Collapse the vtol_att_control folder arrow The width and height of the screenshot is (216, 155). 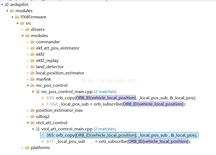28,123
